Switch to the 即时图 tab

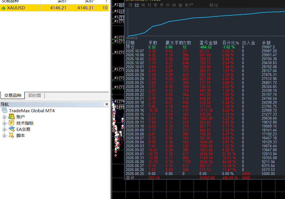[35, 96]
